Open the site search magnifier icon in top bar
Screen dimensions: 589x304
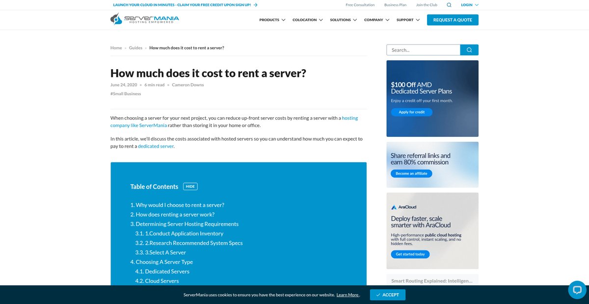pyautogui.click(x=449, y=5)
